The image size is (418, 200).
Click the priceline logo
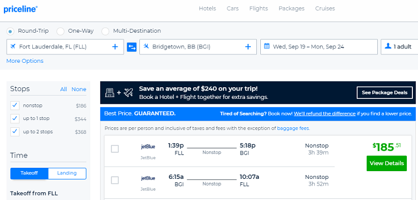pos(21,9)
